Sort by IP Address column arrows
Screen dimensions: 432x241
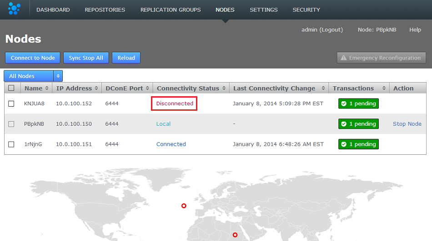[96, 89]
